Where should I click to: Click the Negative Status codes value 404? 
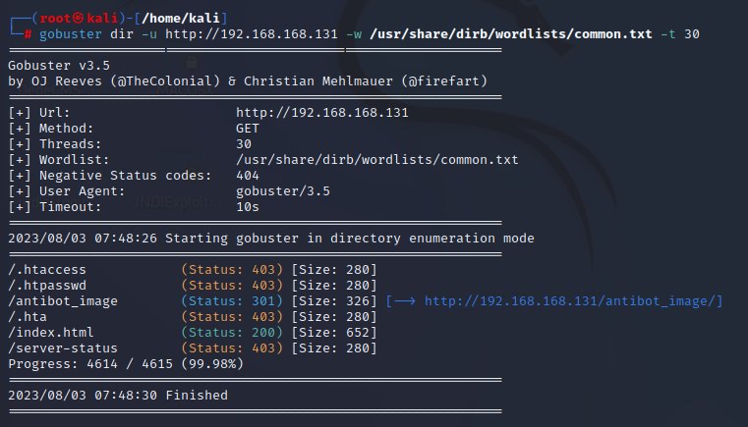tap(248, 176)
